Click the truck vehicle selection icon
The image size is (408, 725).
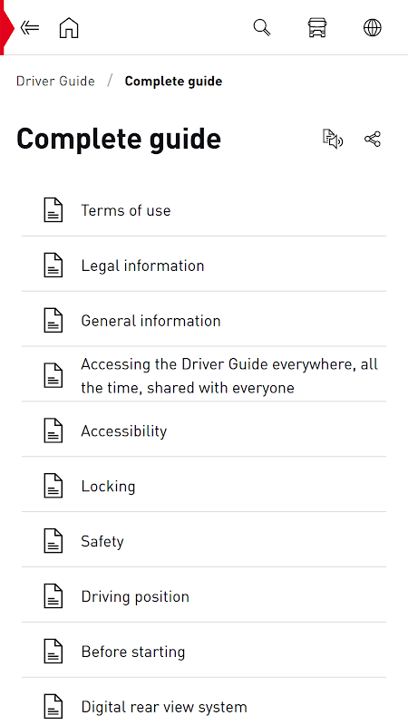click(317, 28)
